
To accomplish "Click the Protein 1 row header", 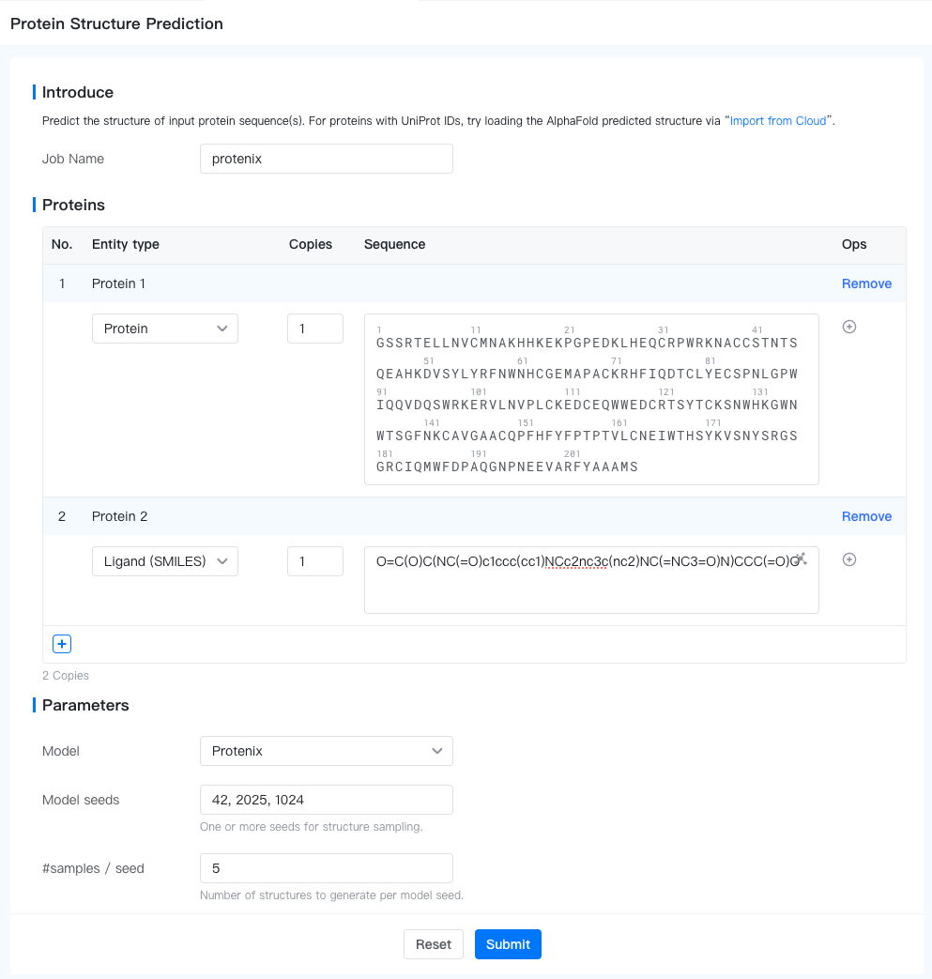I will (118, 283).
